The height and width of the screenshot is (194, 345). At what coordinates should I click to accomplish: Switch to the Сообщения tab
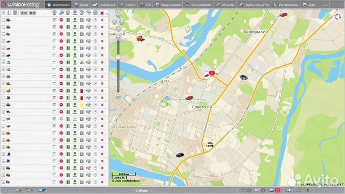click(x=103, y=5)
